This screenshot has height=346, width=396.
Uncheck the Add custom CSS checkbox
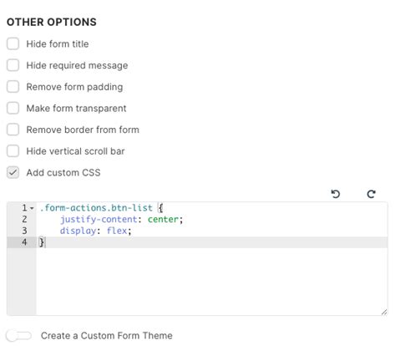coord(13,172)
